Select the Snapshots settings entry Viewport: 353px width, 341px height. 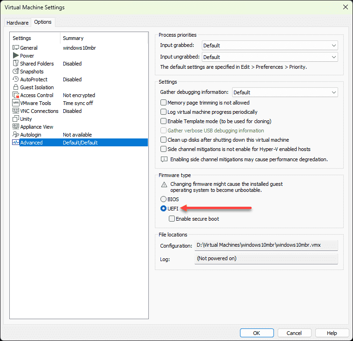click(80, 71)
